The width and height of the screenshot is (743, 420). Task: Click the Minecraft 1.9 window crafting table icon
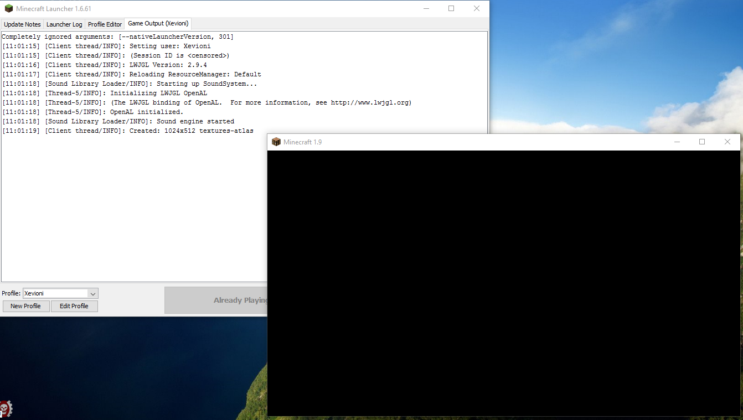[x=276, y=142]
